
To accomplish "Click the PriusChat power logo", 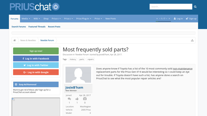I will pos(55,7).
